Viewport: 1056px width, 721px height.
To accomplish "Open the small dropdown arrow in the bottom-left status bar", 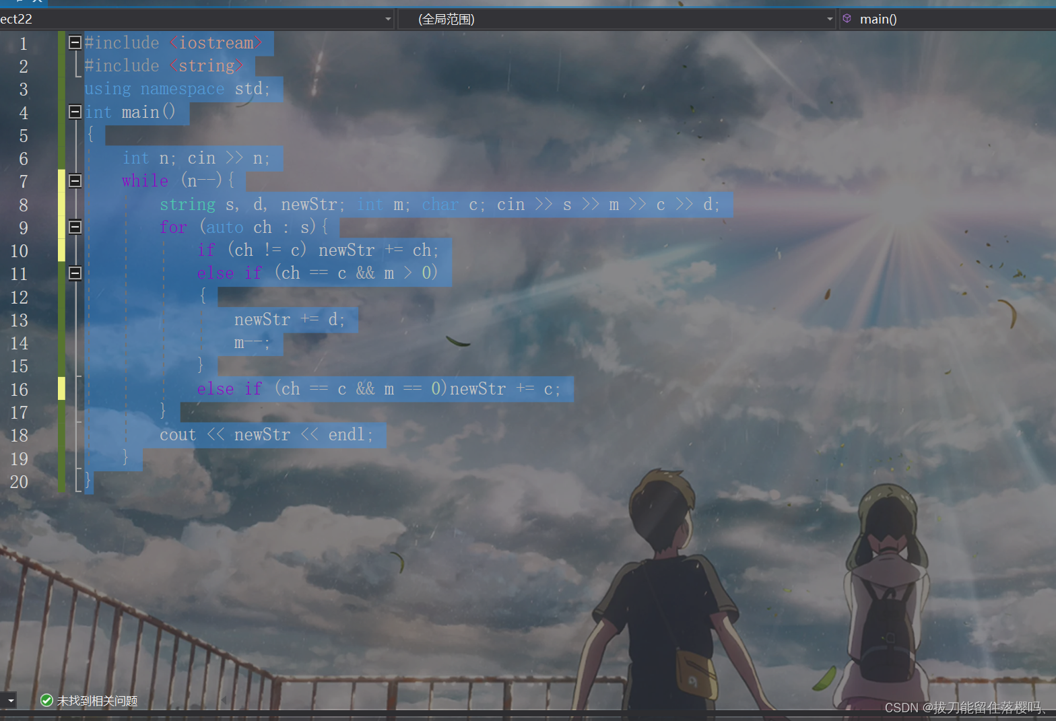I will click(9, 701).
